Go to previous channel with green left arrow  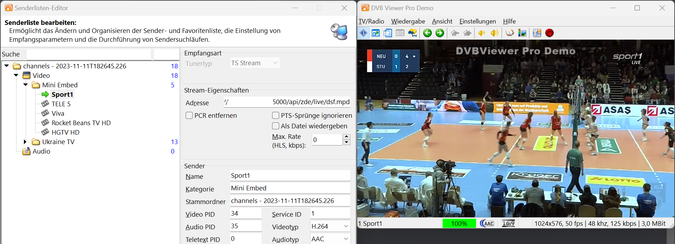click(427, 33)
